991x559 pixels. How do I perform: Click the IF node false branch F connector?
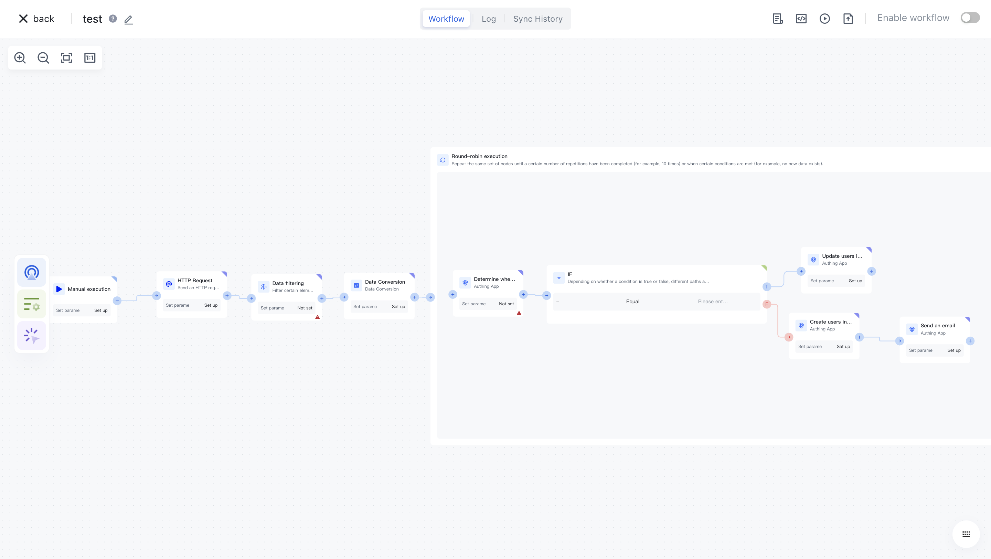pyautogui.click(x=766, y=304)
